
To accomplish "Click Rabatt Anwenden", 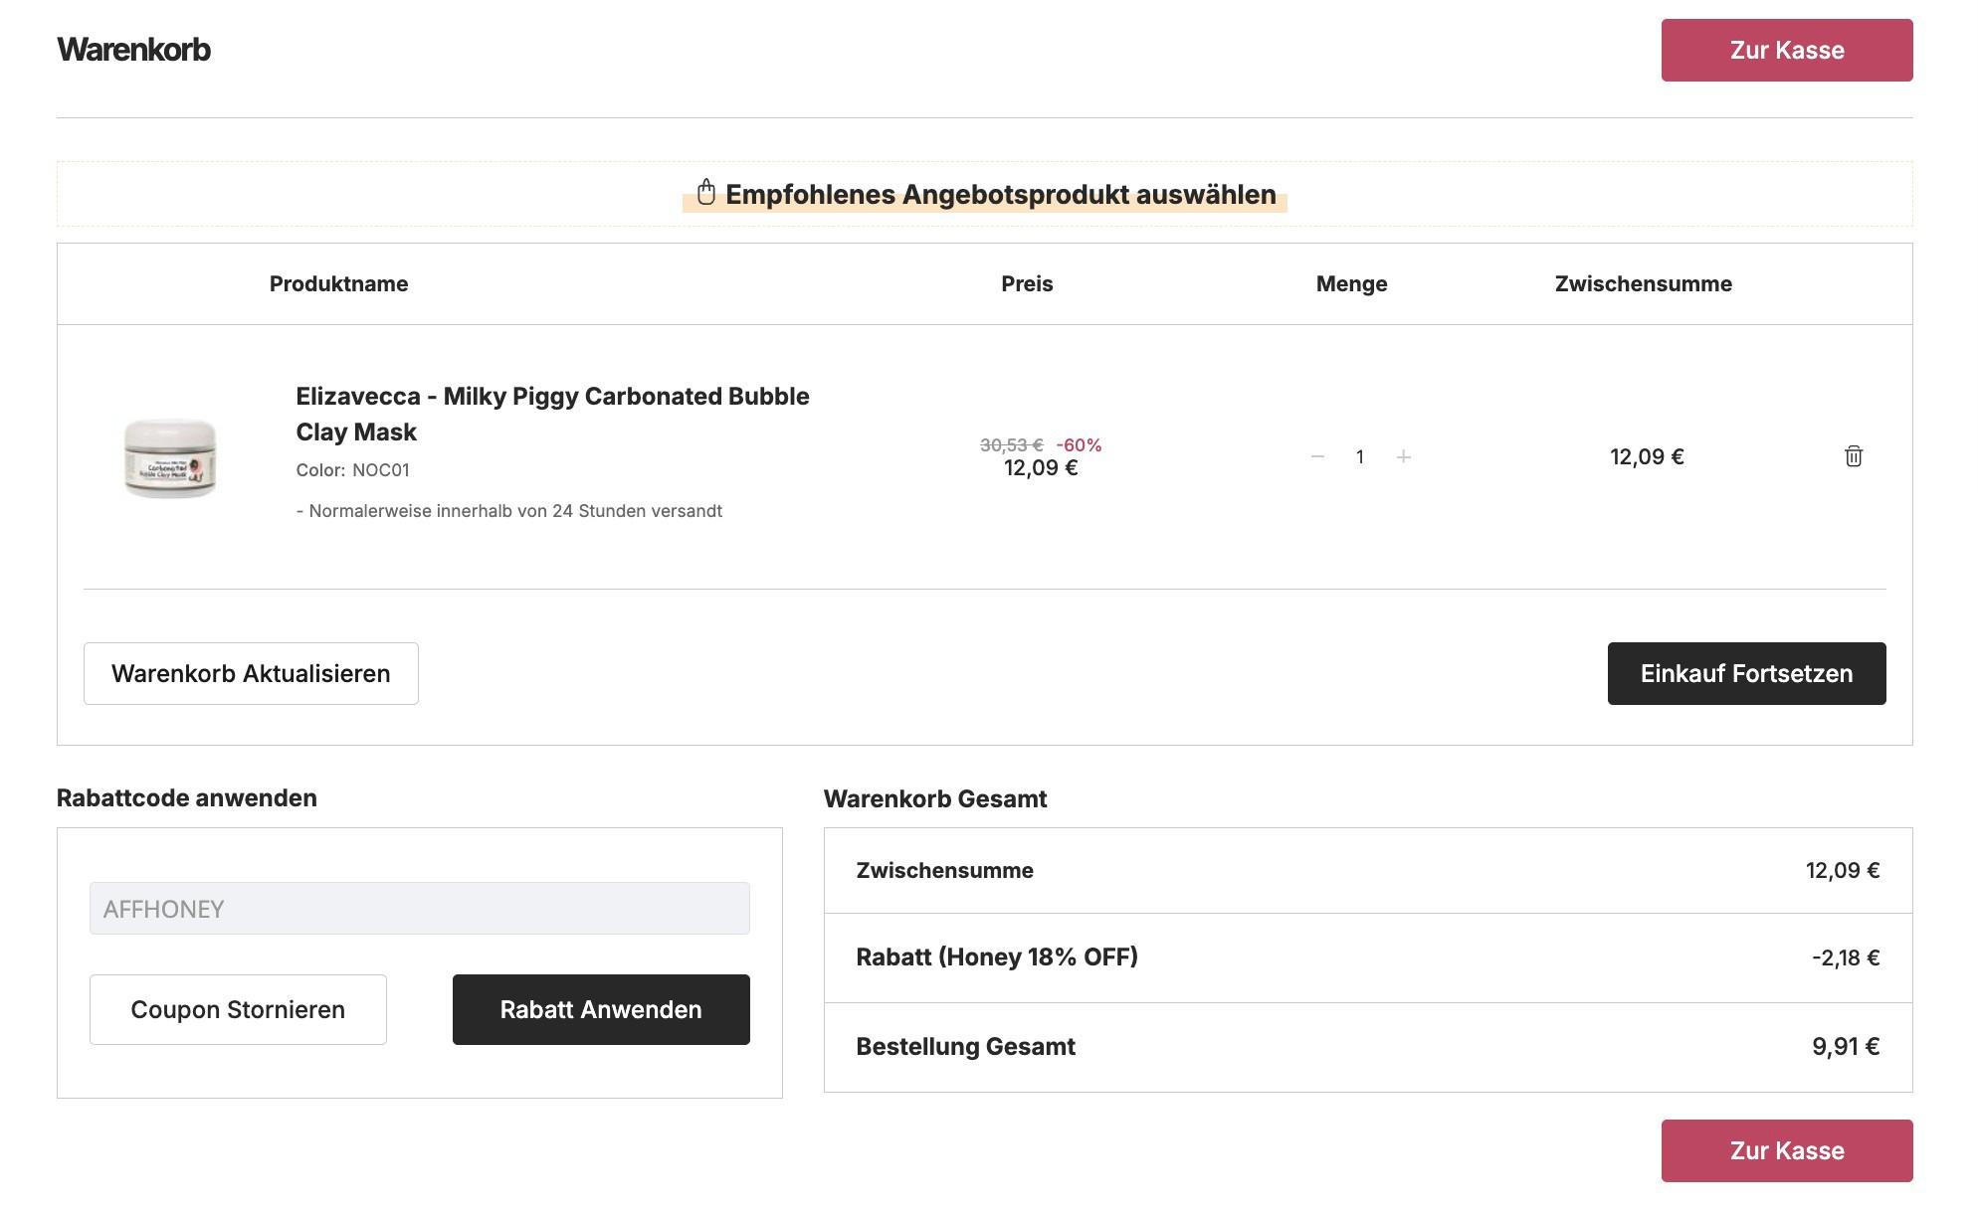I will (x=601, y=1009).
